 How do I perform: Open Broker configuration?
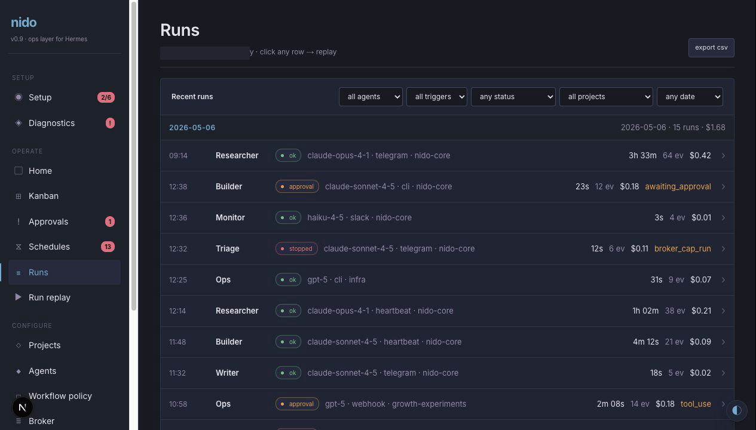pyautogui.click(x=65, y=421)
